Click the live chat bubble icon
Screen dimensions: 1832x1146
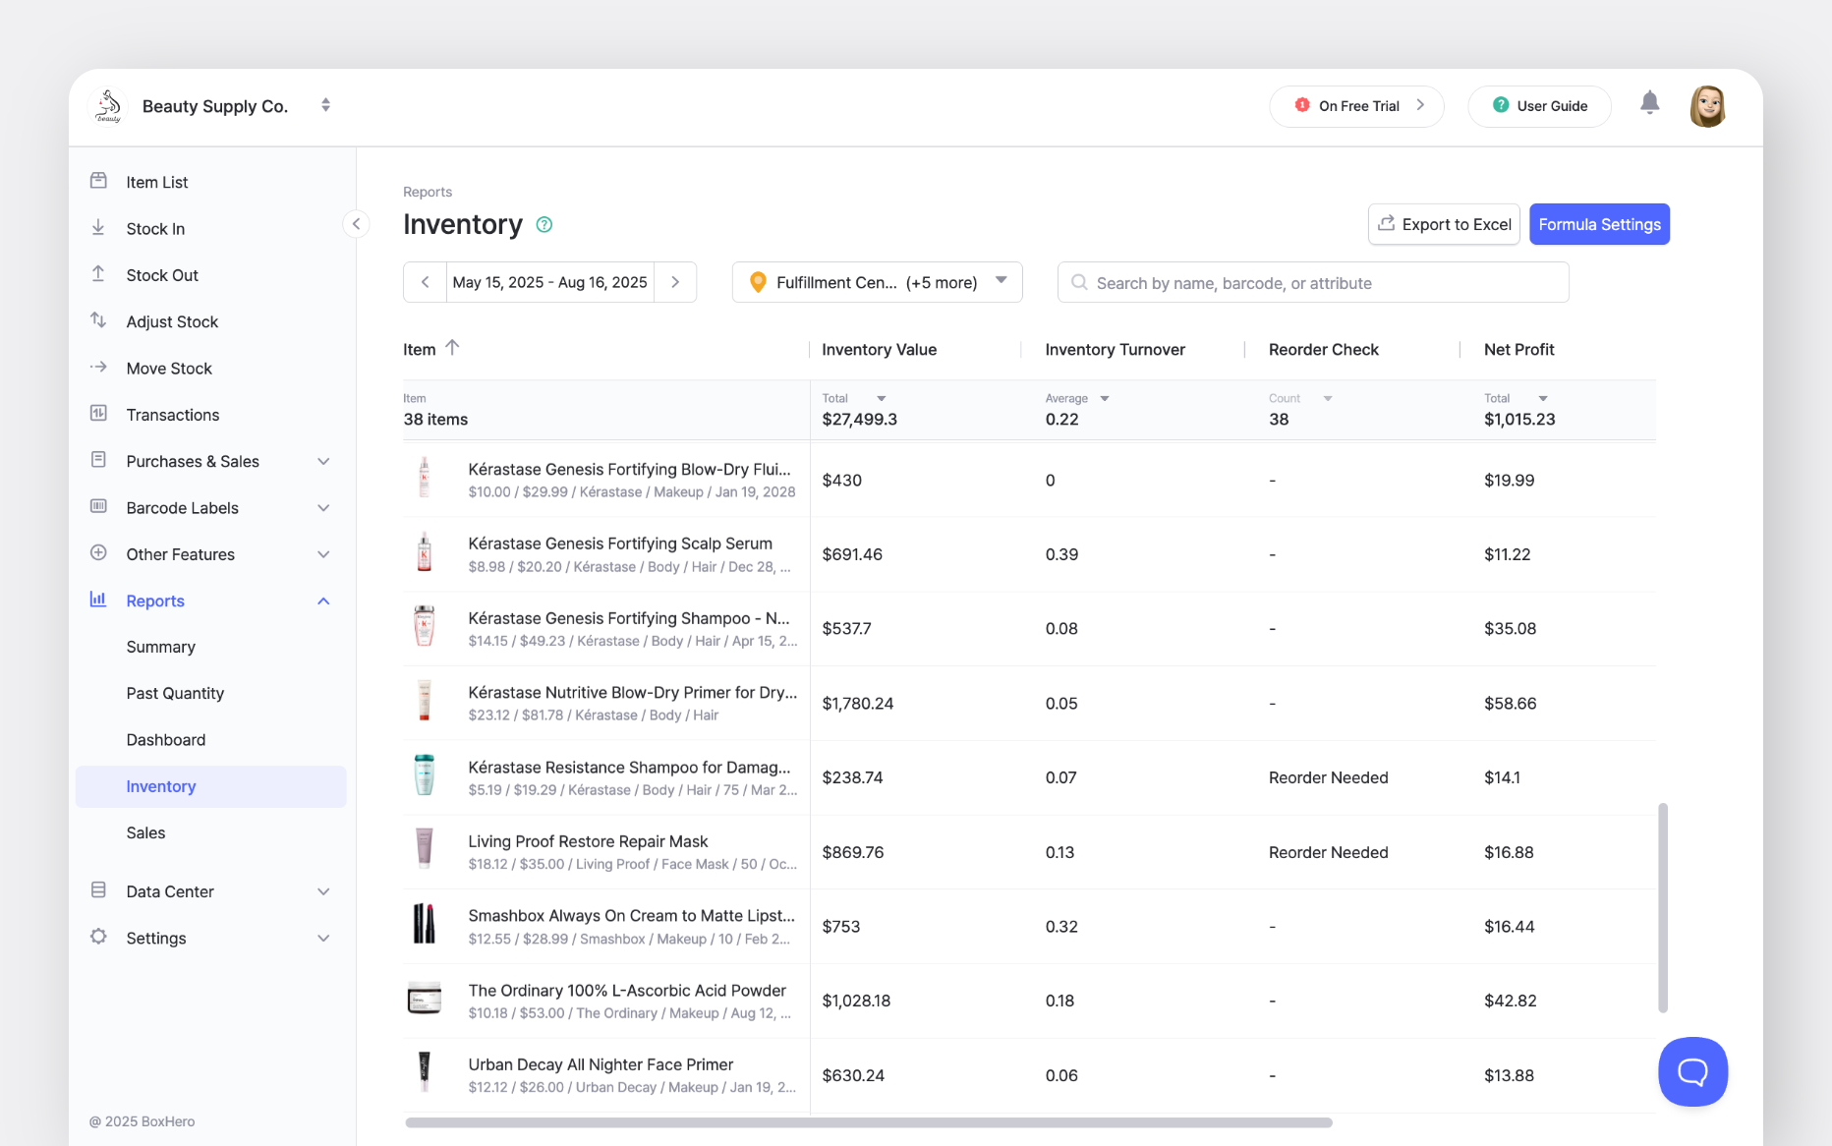1692,1071
